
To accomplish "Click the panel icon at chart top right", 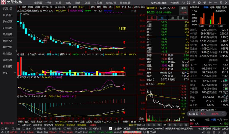I will tap(135, 11).
